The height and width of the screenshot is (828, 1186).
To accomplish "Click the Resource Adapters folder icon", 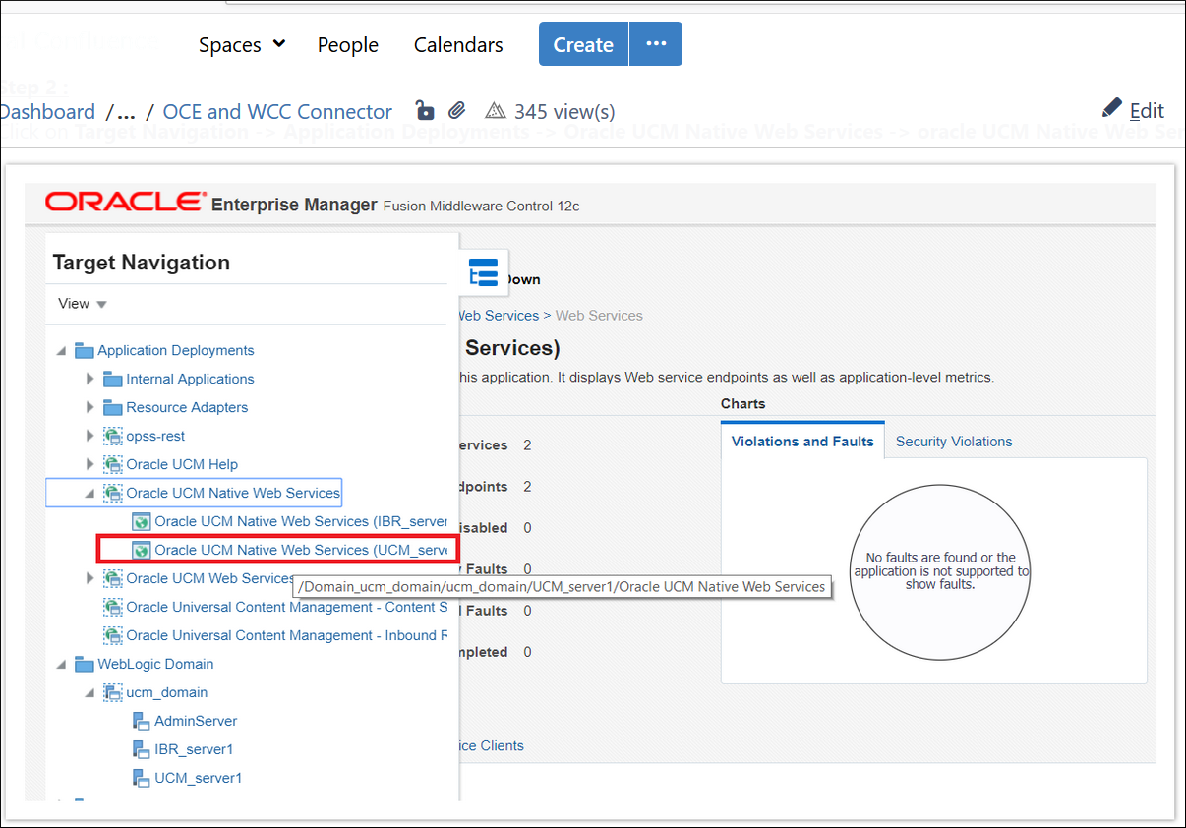I will pos(113,408).
